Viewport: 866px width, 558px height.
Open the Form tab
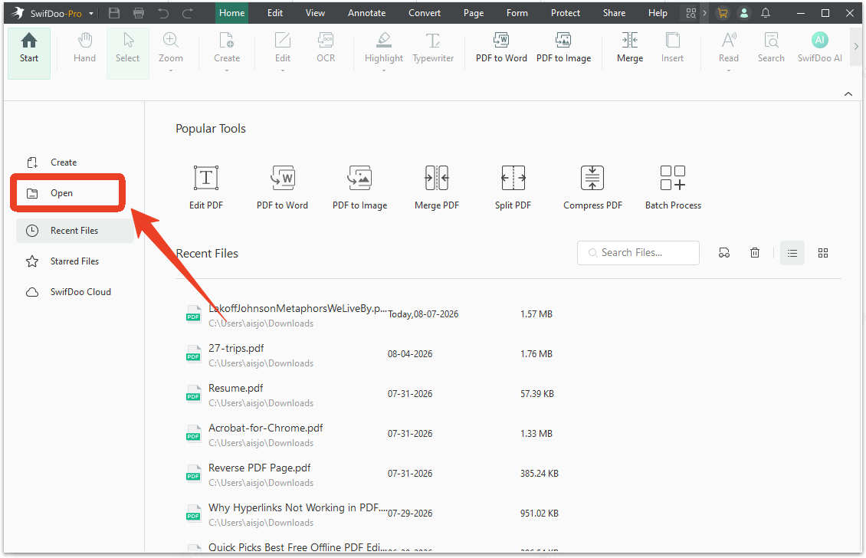coord(517,13)
